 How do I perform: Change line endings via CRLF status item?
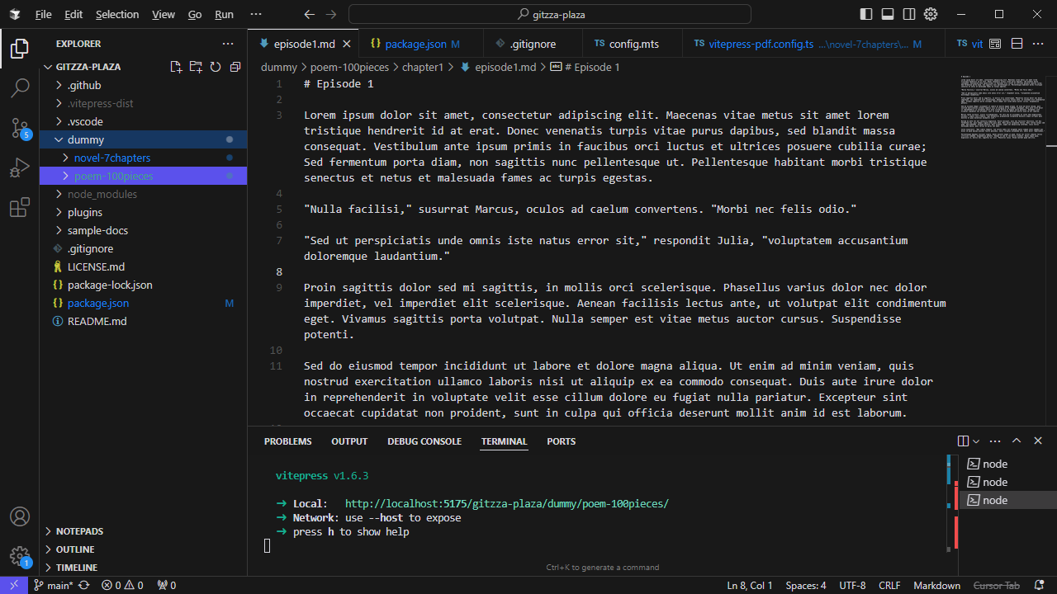889,586
